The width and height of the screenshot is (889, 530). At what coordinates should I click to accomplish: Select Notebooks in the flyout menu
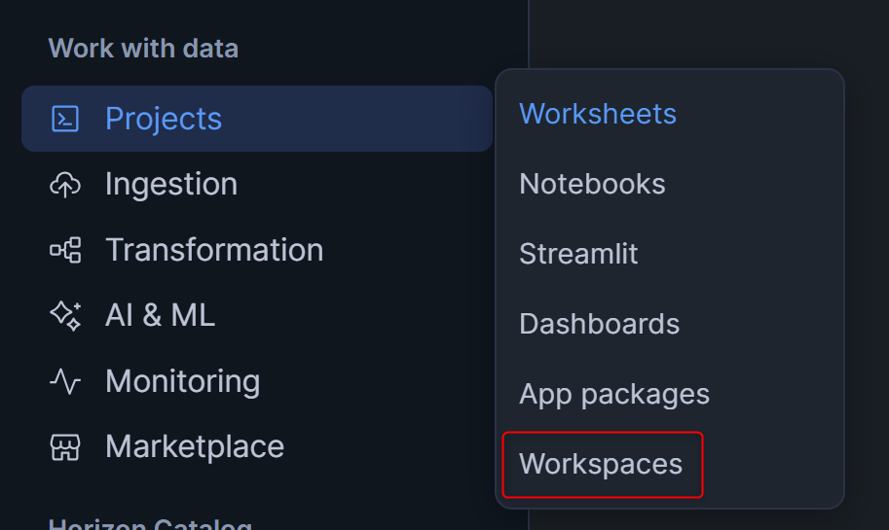click(x=592, y=184)
